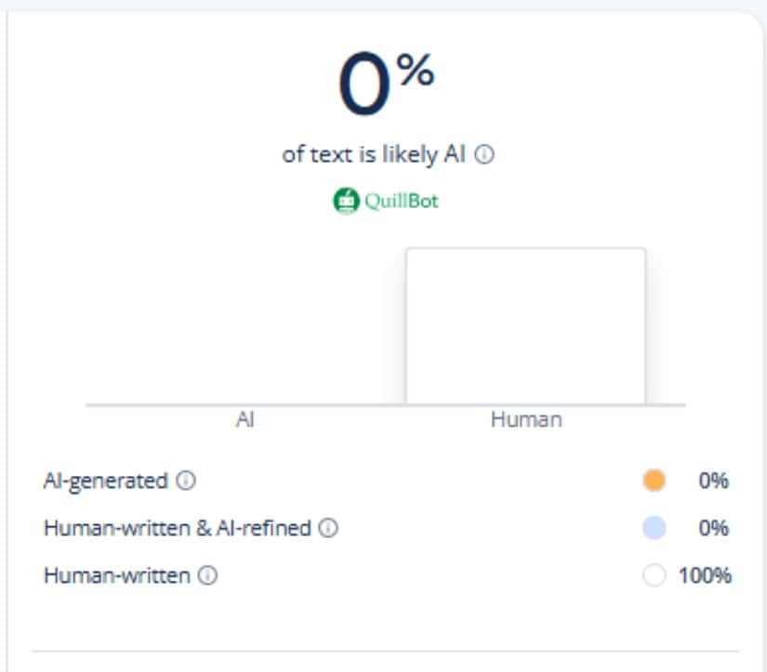Click the info icon beside Human-written

[x=208, y=576]
